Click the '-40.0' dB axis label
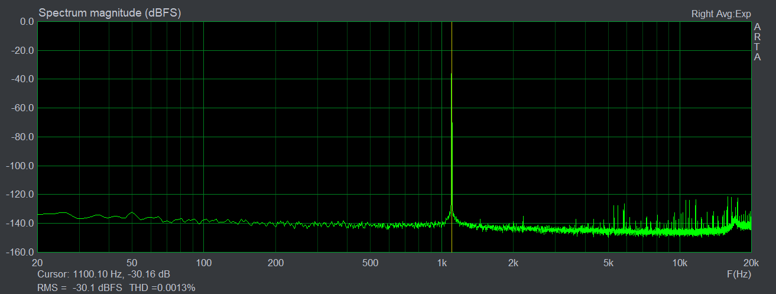 coord(24,79)
